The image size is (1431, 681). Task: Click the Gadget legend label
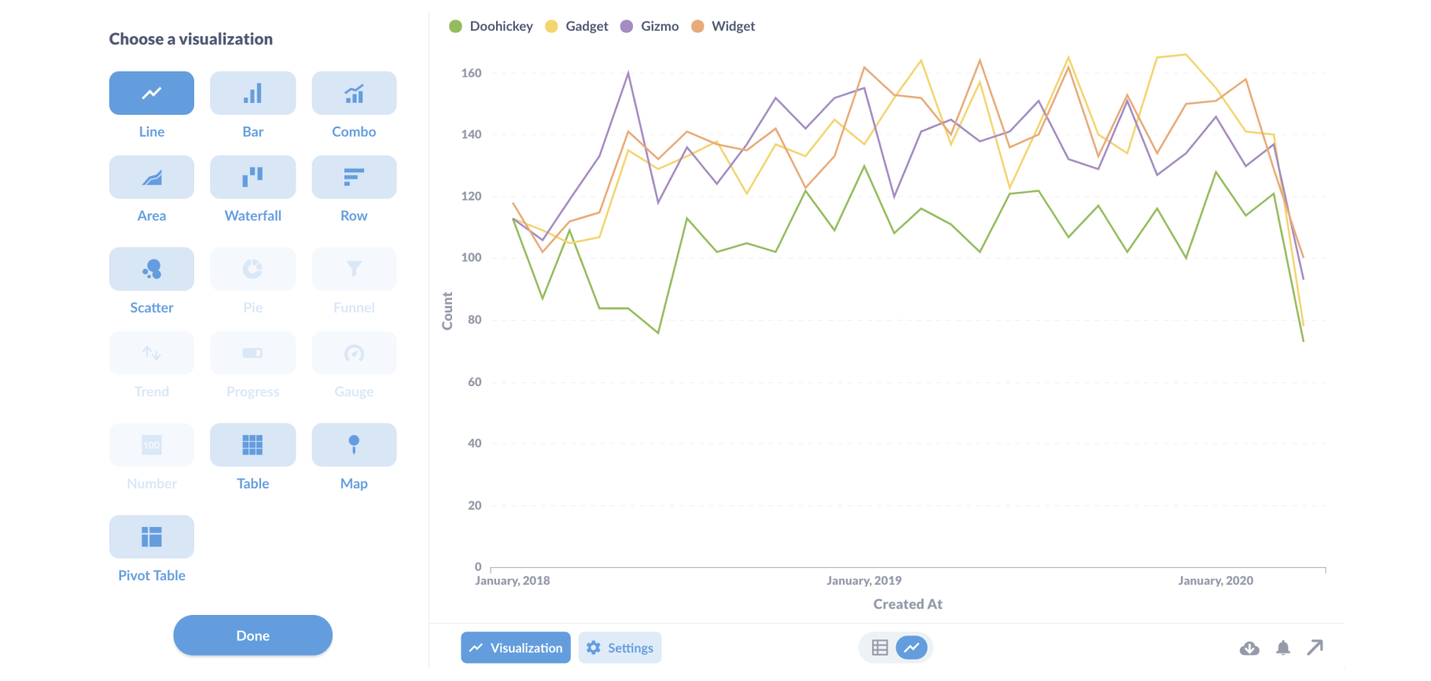(x=587, y=27)
